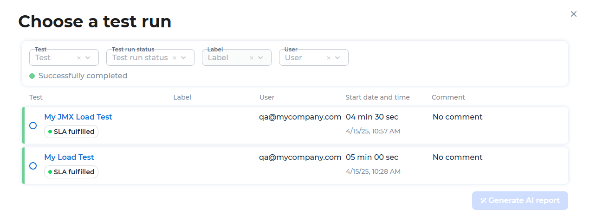
Task: Click SLA fulfilled badge under My JMX Load Test
Action: 71,132
